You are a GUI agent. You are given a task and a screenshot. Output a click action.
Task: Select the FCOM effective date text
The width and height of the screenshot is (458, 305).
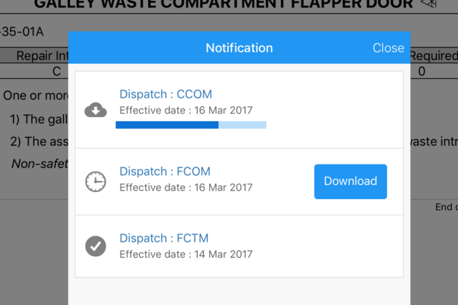[185, 187]
